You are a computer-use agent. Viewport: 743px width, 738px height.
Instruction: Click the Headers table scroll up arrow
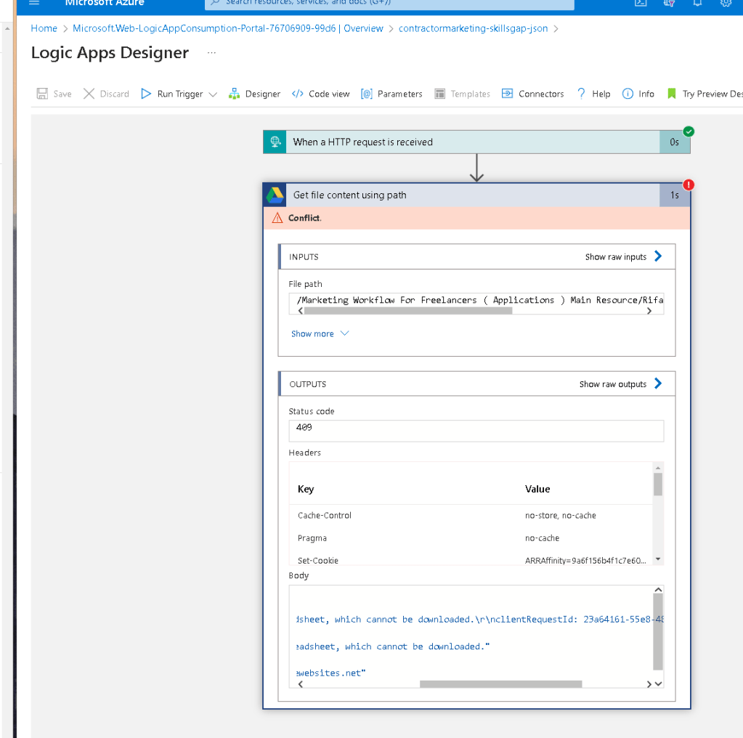[x=658, y=468]
